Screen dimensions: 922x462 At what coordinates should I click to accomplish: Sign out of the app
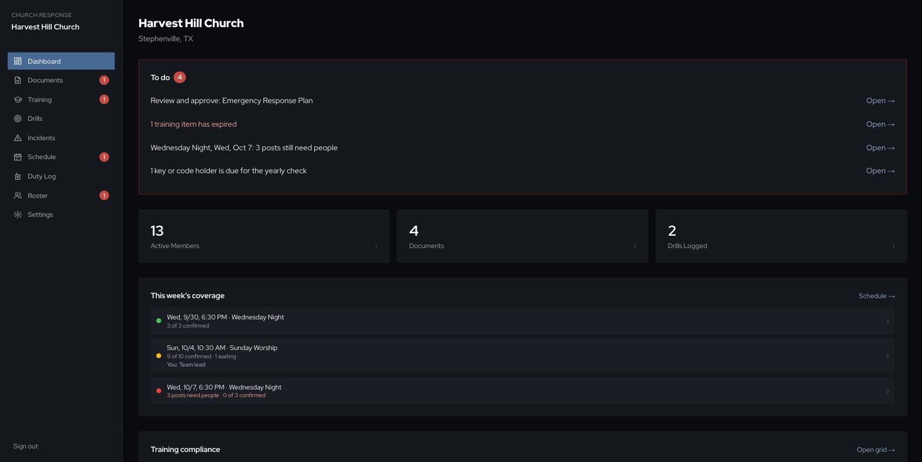(x=25, y=446)
